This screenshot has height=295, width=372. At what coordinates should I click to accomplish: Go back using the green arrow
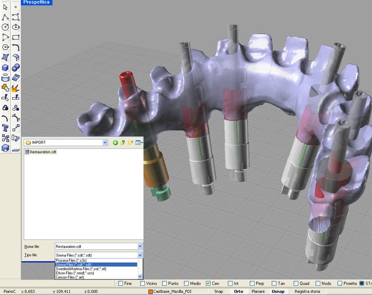tap(116, 143)
